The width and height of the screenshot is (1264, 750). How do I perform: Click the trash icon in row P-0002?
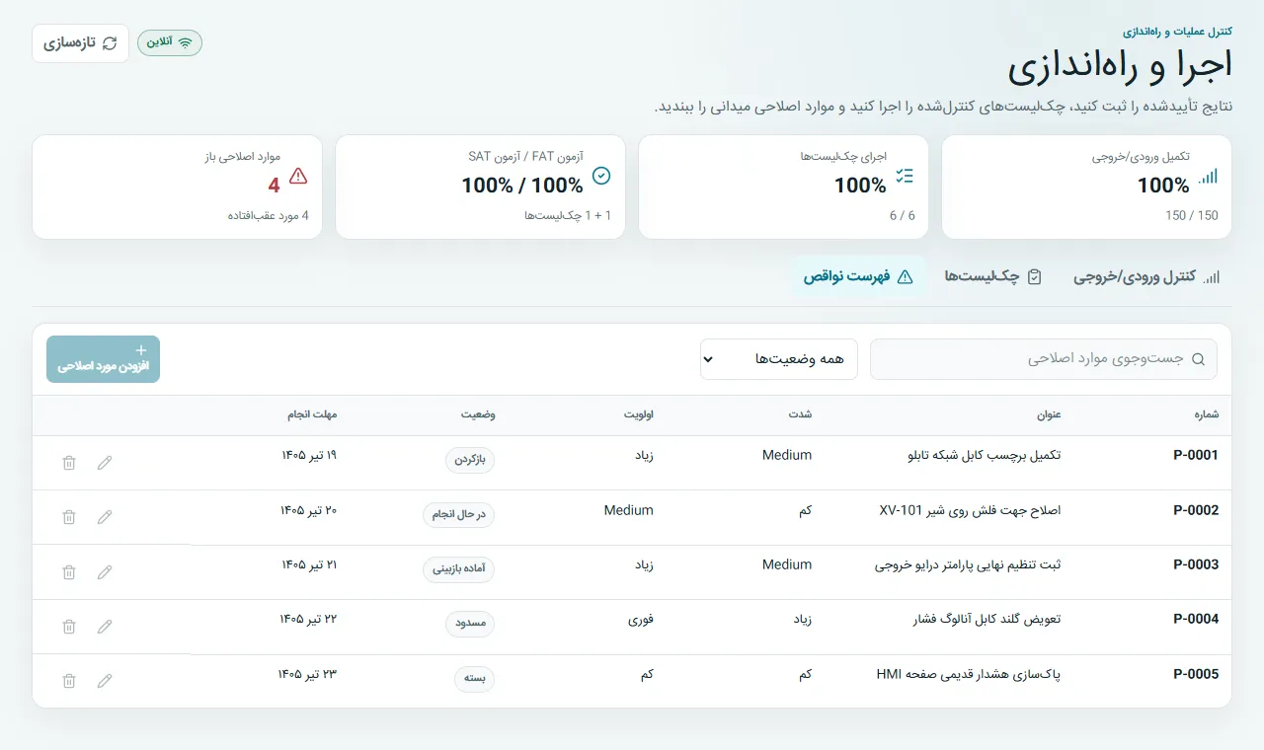[x=69, y=517]
